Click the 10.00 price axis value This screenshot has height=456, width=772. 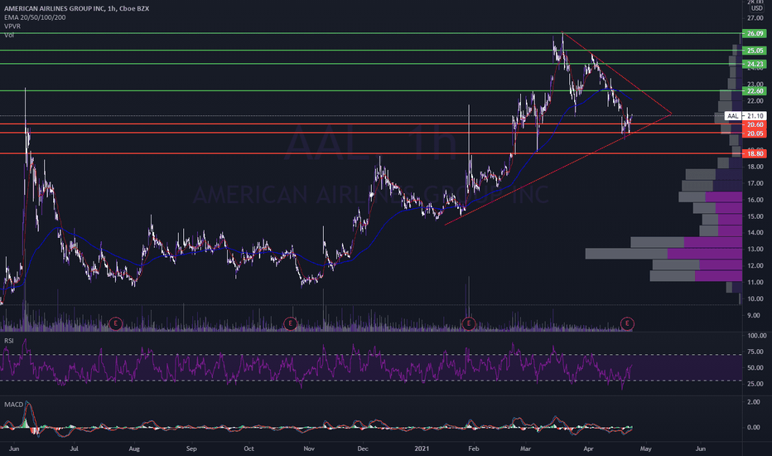(x=755, y=298)
